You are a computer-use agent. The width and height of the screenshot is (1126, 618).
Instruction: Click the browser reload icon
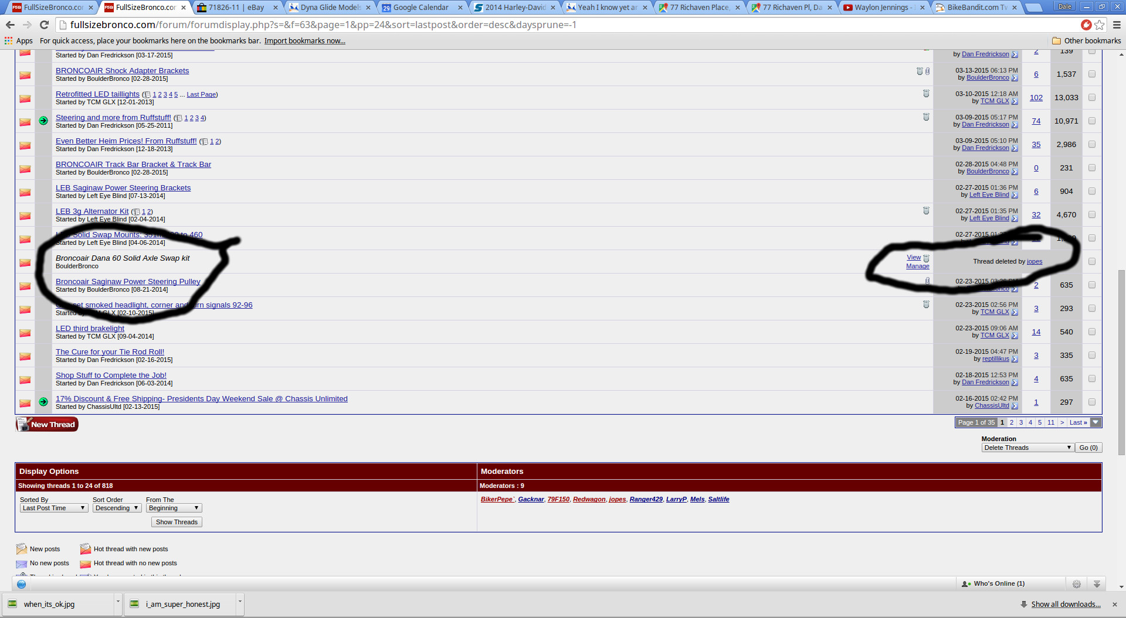(44, 25)
